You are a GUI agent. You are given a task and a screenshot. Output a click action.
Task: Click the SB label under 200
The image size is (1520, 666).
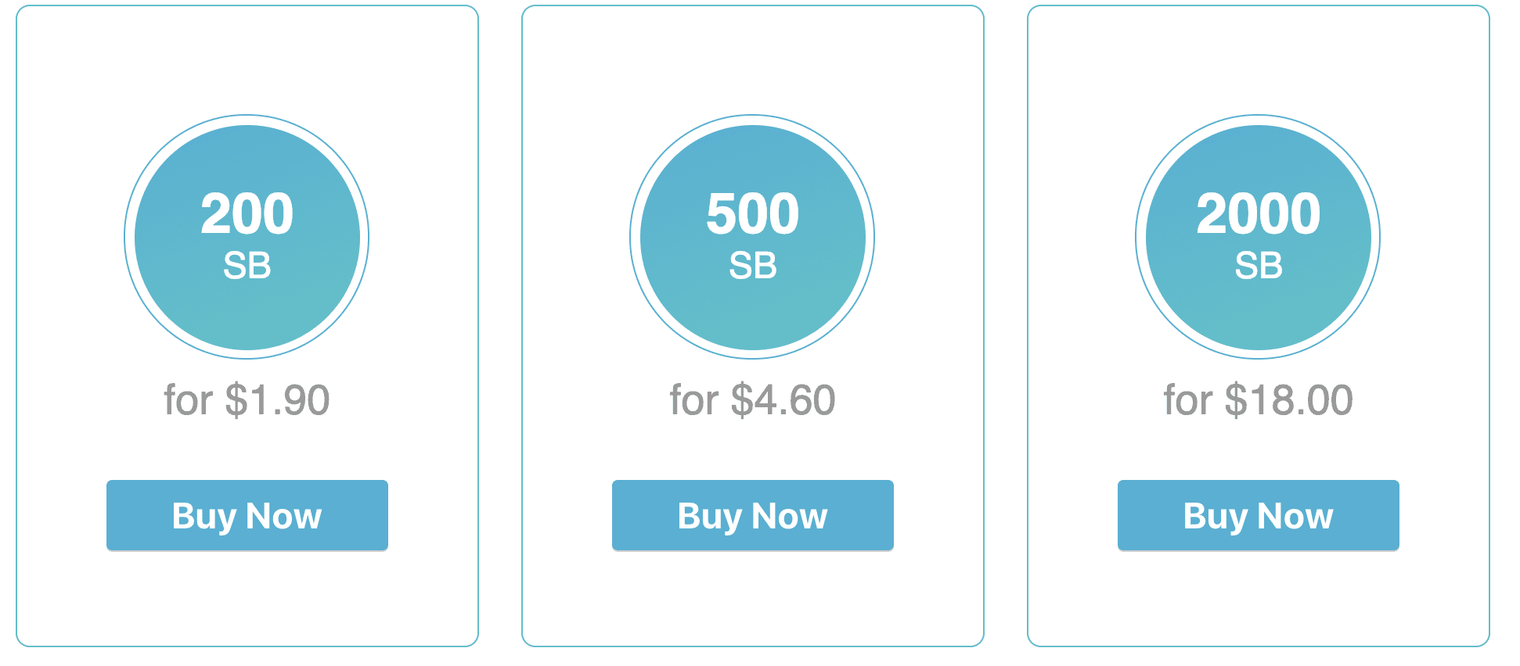(x=247, y=266)
